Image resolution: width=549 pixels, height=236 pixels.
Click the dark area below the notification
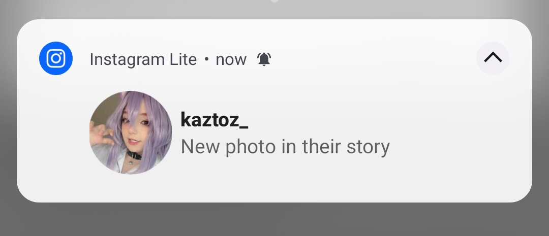pos(274,221)
